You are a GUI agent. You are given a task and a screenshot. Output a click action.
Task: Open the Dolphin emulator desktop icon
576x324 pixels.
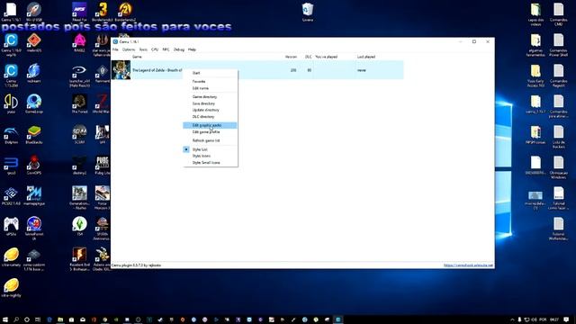(x=11, y=134)
